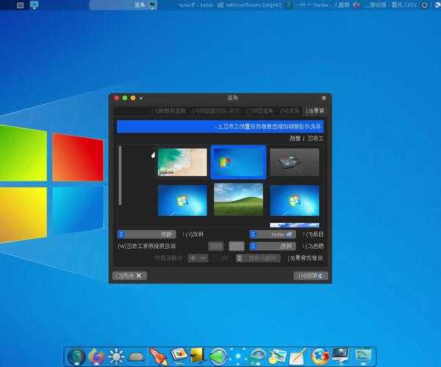Open the globe icon at the dock's left end
Viewport: 441px width, 367px height.
[x=76, y=357]
